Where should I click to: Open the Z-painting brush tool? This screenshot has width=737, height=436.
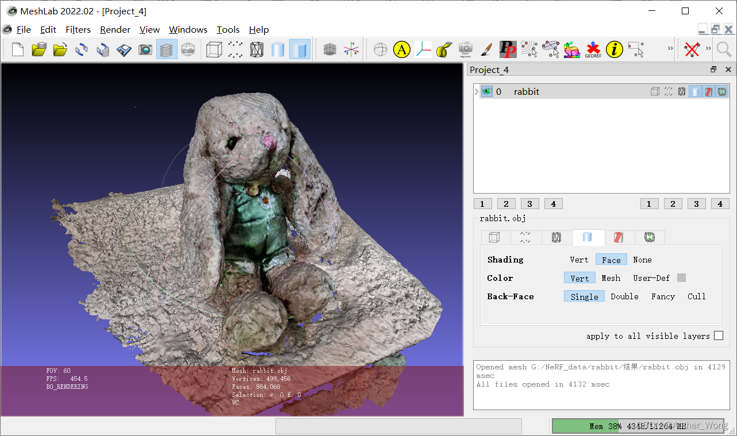click(486, 50)
